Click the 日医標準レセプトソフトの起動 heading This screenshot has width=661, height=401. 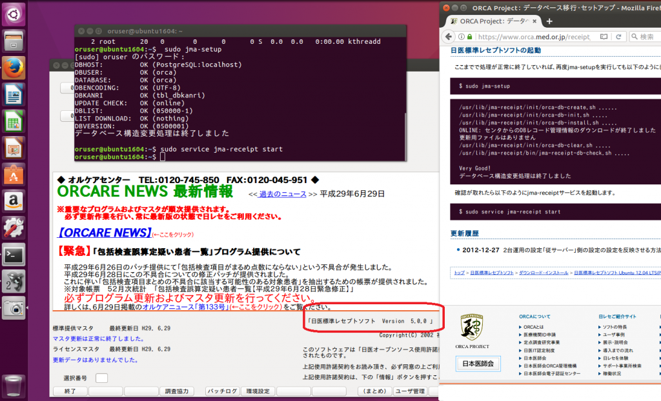(495, 50)
